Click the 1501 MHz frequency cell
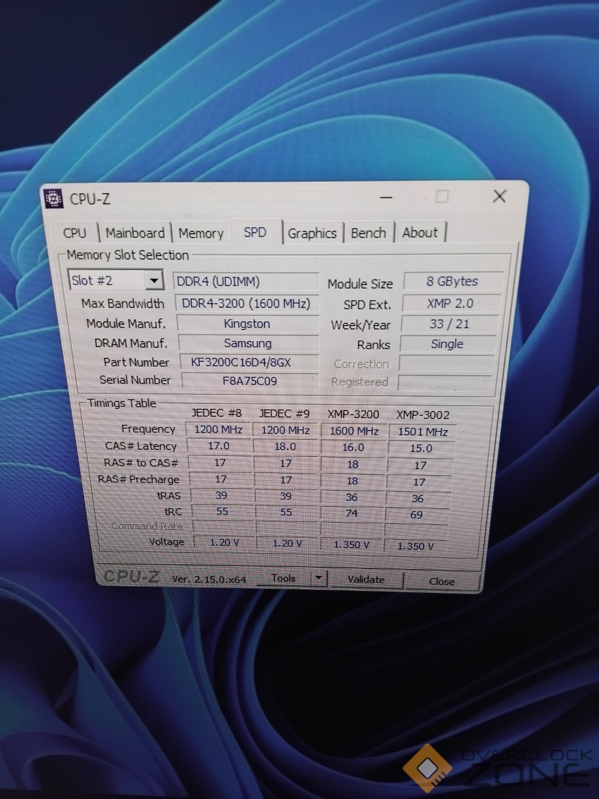 click(x=422, y=432)
